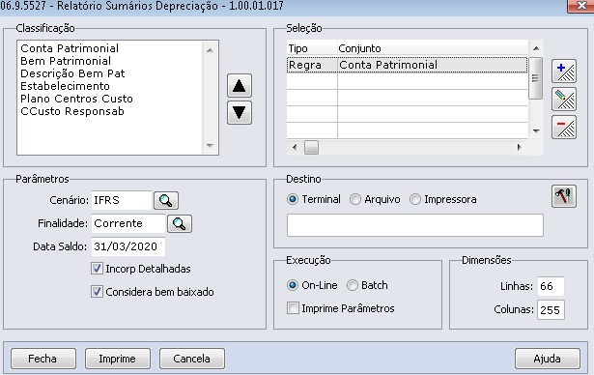Click the Data Saldo date field
Image resolution: width=594 pixels, height=375 pixels.
[x=128, y=246]
